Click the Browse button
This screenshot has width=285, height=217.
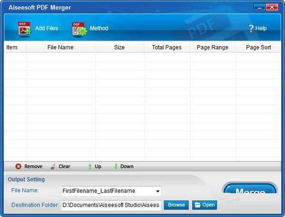click(176, 205)
